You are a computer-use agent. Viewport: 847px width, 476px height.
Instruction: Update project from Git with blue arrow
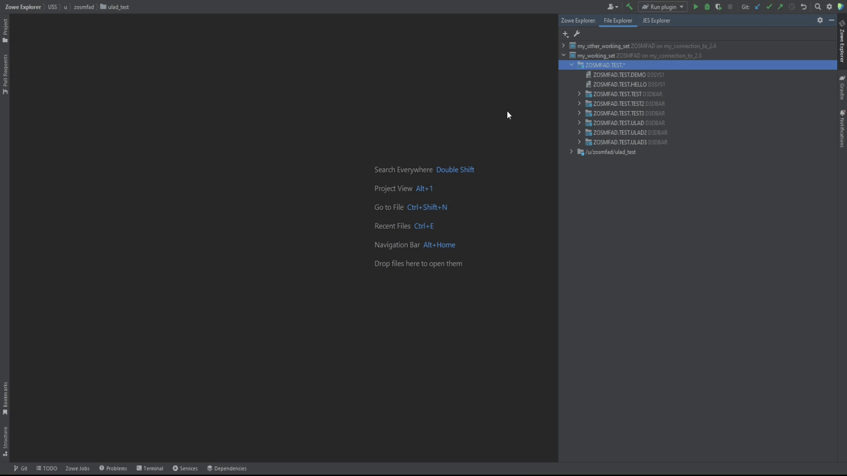(x=757, y=7)
